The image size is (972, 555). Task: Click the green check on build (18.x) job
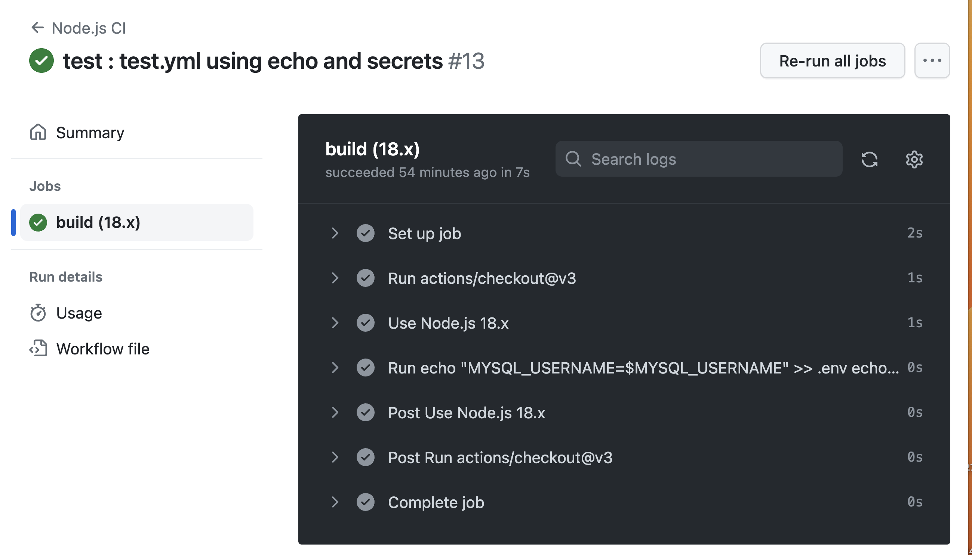click(38, 222)
